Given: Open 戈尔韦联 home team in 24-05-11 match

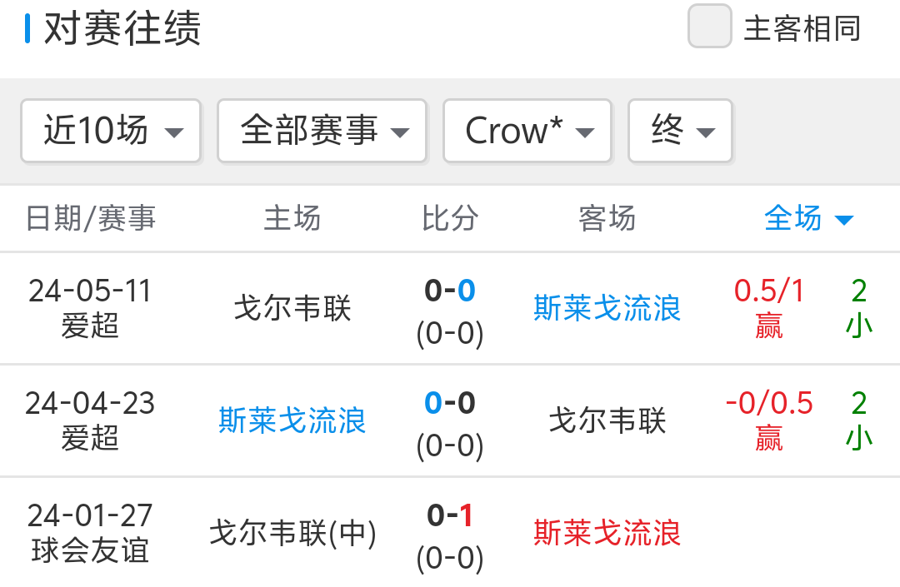Looking at the screenshot, I should pos(292,308).
